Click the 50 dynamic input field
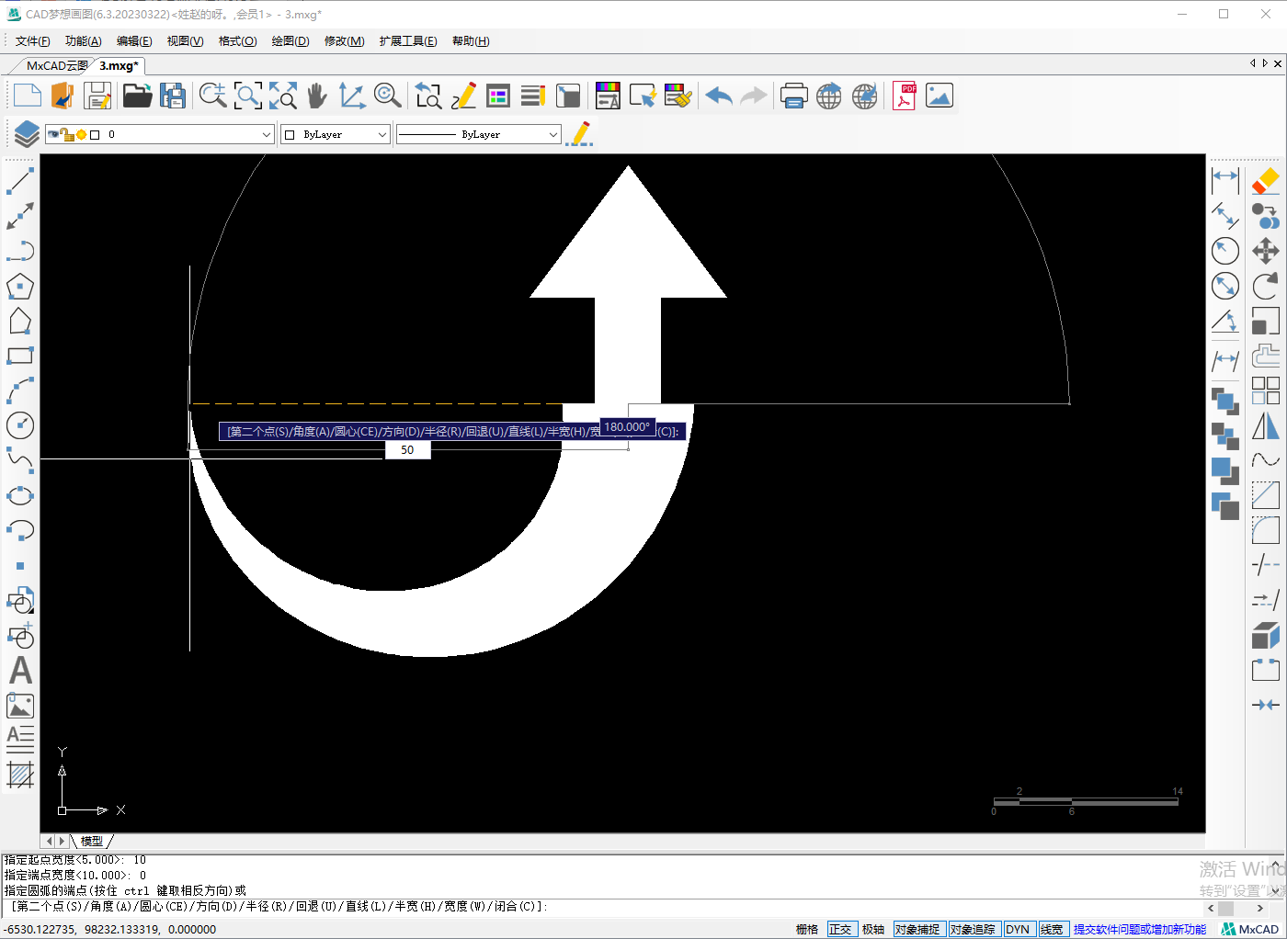 point(407,450)
